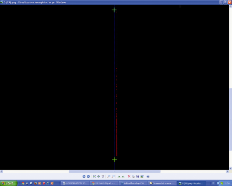The height and width of the screenshot is (186, 232).
Task: Click the left arrow of the horizontal scrollbar
Action: [1, 172]
